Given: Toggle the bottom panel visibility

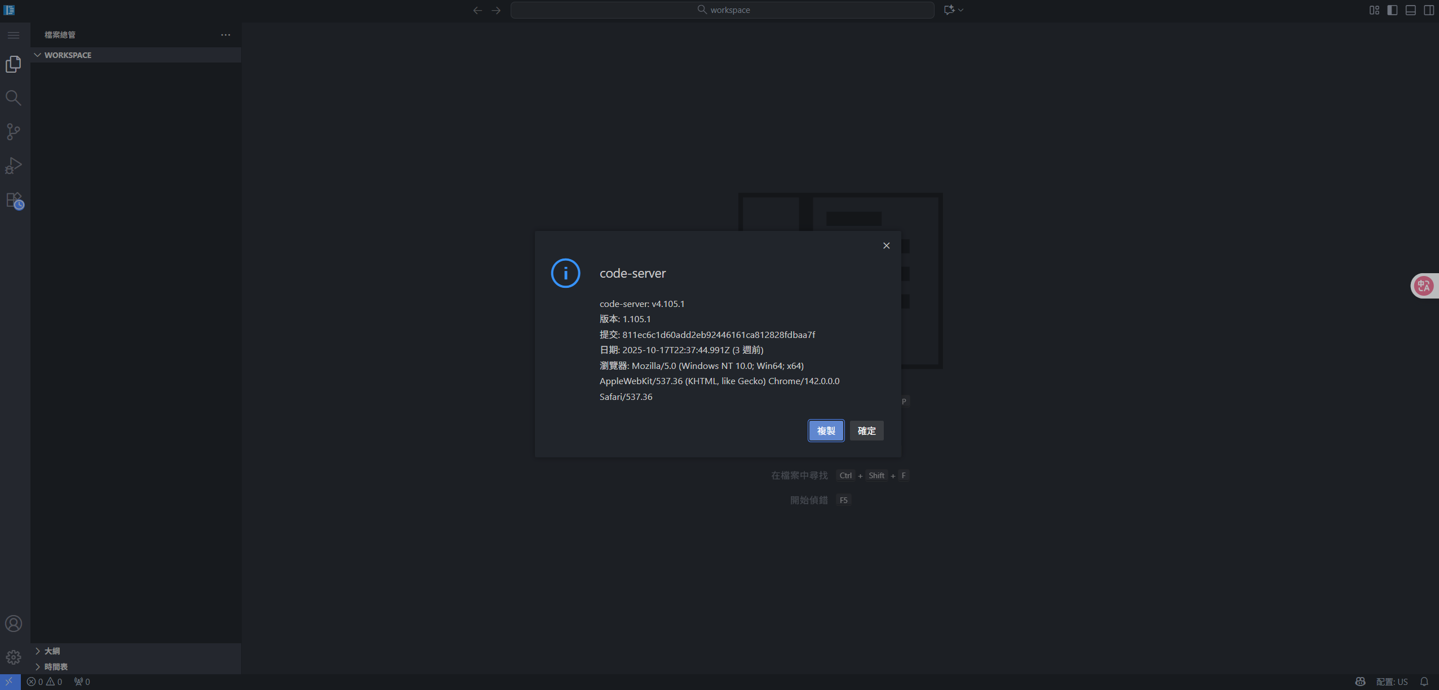Looking at the screenshot, I should 1410,10.
